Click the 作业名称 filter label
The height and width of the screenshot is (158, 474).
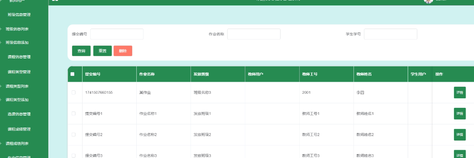pyautogui.click(x=216, y=34)
